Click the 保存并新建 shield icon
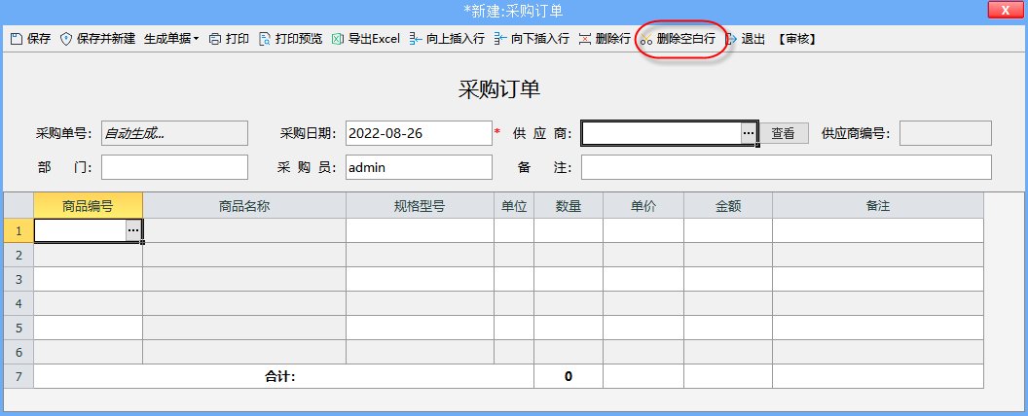 (x=65, y=39)
